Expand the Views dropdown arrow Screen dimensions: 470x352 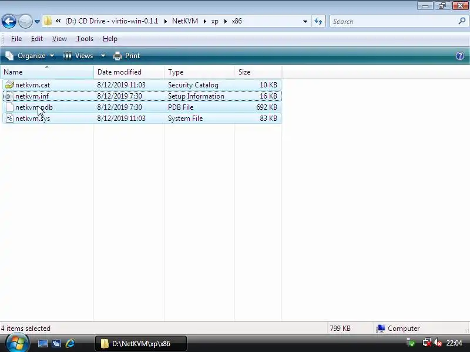tap(103, 56)
